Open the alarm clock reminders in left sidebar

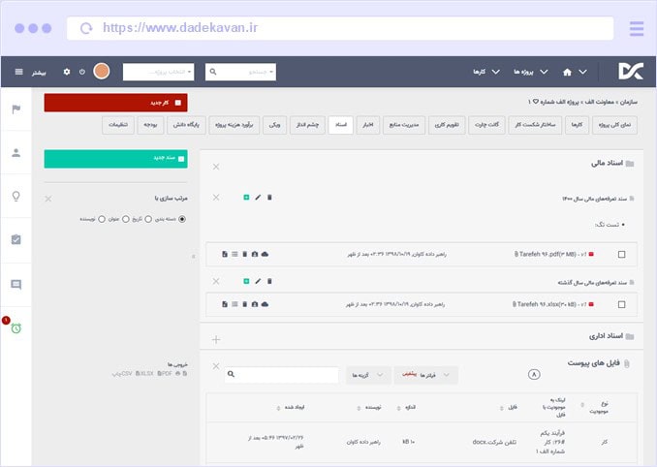(16, 327)
